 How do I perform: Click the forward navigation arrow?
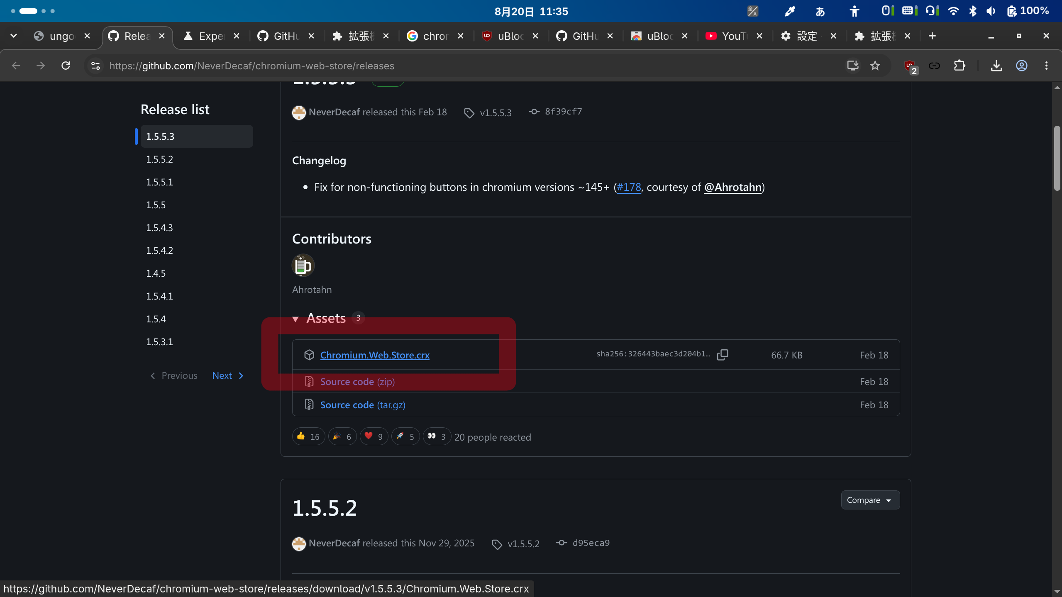click(41, 66)
